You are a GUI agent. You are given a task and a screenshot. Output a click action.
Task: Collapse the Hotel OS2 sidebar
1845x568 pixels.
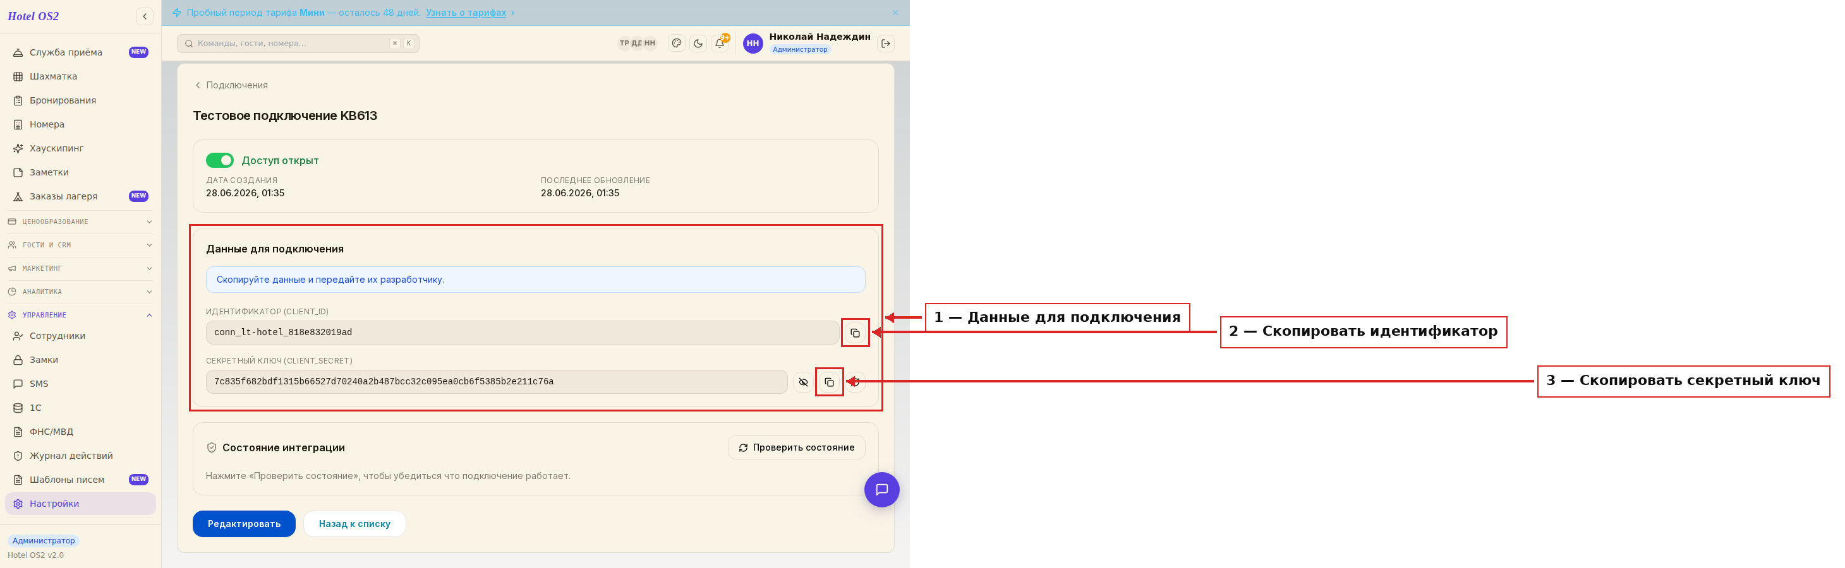point(145,16)
